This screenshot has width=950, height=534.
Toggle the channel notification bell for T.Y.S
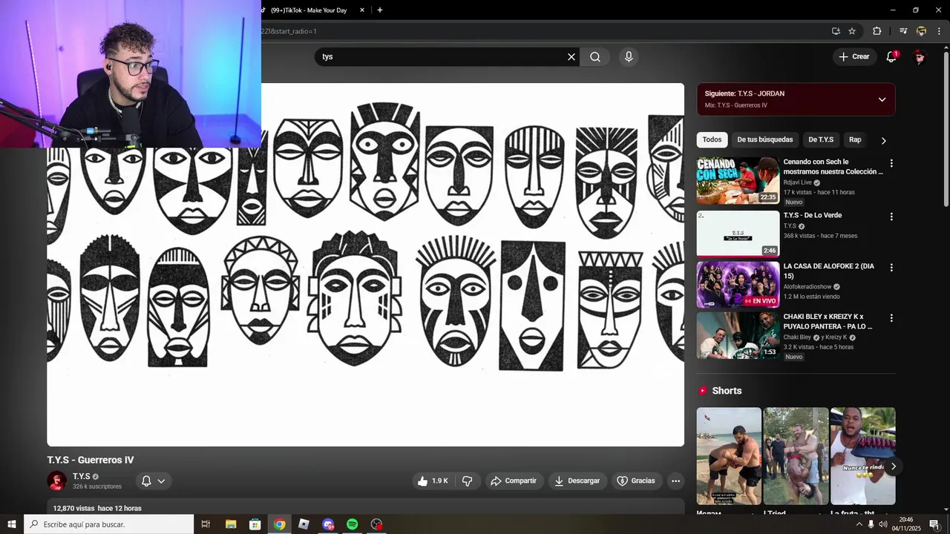(146, 481)
